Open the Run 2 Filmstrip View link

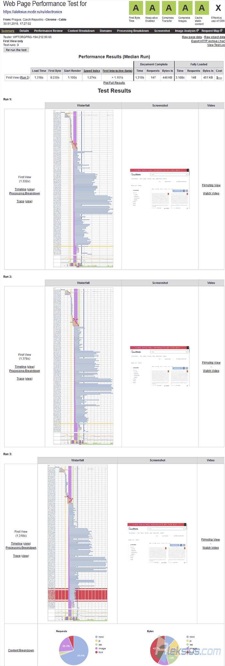[x=211, y=363]
